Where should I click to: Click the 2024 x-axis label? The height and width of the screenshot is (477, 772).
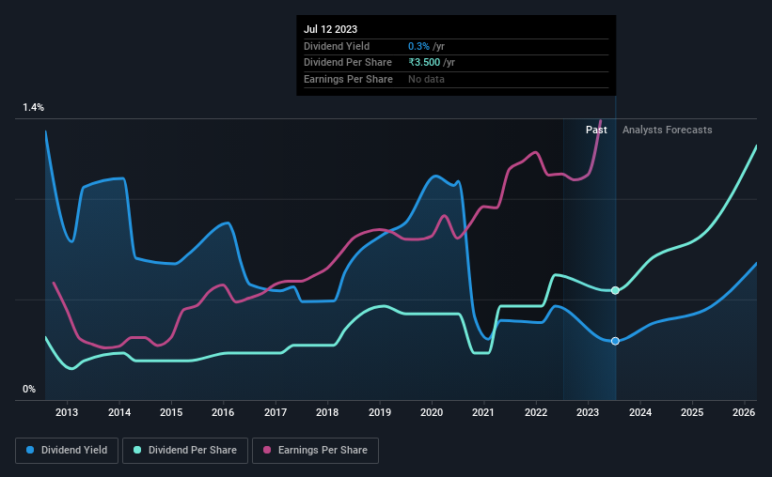(x=640, y=412)
